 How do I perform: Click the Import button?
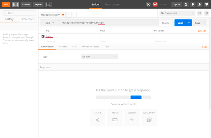38,4
